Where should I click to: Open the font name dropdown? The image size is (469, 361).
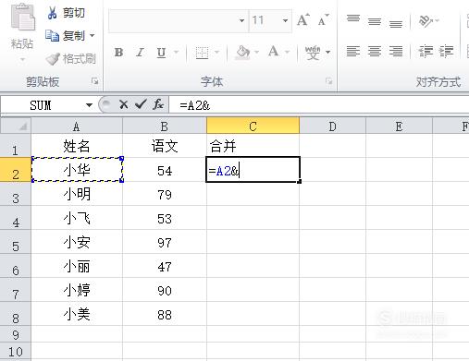click(242, 20)
